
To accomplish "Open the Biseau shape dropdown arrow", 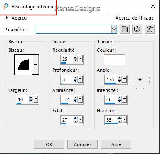I will [35, 65].
